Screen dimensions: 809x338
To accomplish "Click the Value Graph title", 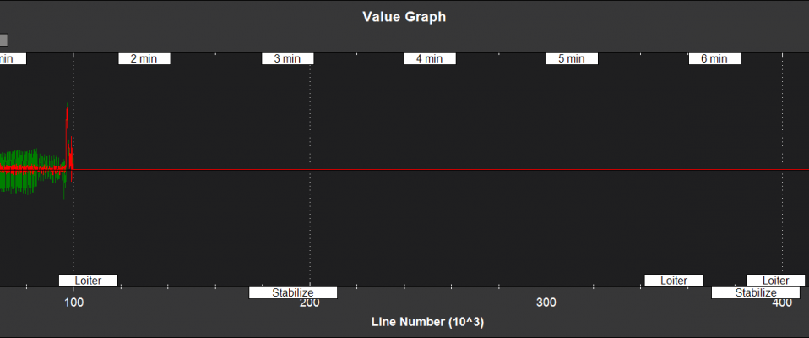I will [404, 16].
